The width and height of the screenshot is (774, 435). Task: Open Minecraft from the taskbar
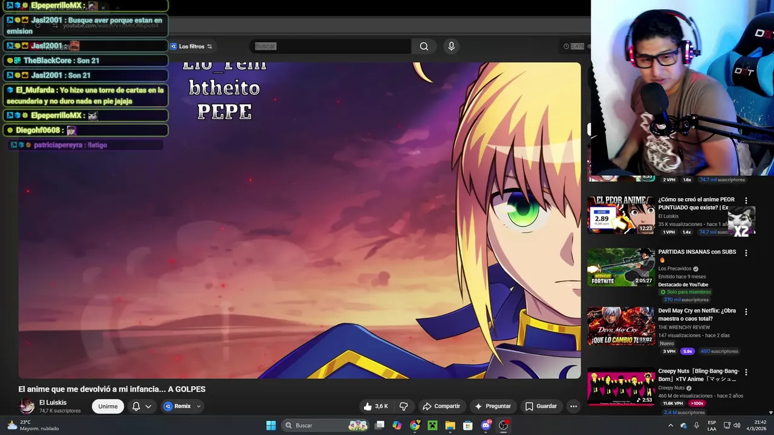(x=432, y=425)
